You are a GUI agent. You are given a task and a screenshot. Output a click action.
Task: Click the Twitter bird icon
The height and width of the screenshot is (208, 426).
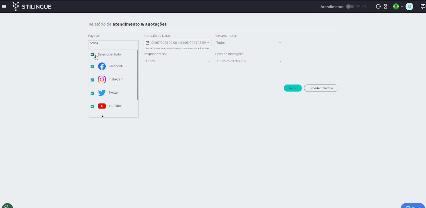[102, 93]
